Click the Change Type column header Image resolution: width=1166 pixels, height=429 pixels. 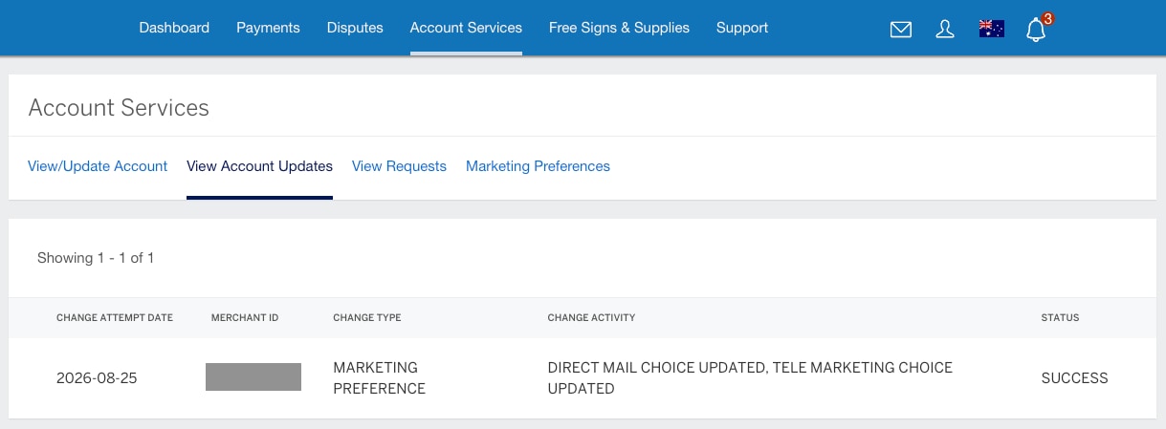pyautogui.click(x=367, y=317)
